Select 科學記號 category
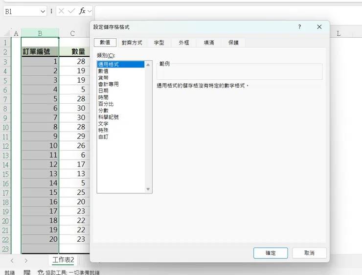362x275 pixels. pyautogui.click(x=121, y=117)
